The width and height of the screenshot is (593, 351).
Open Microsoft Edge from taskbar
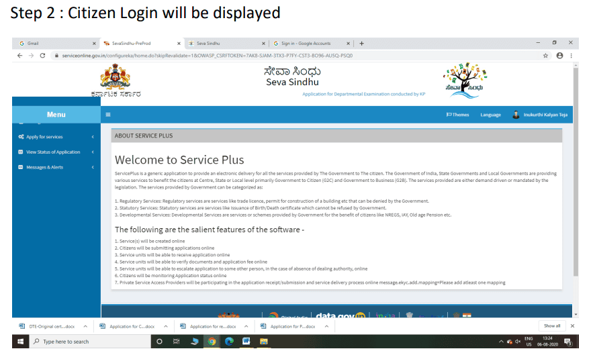(x=229, y=342)
